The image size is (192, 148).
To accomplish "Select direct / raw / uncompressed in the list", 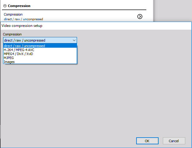I will (40, 46).
